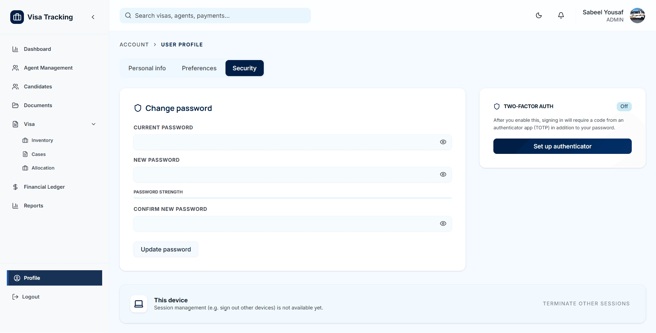Click the shield icon beside Change password
The width and height of the screenshot is (656, 333).
coord(138,108)
